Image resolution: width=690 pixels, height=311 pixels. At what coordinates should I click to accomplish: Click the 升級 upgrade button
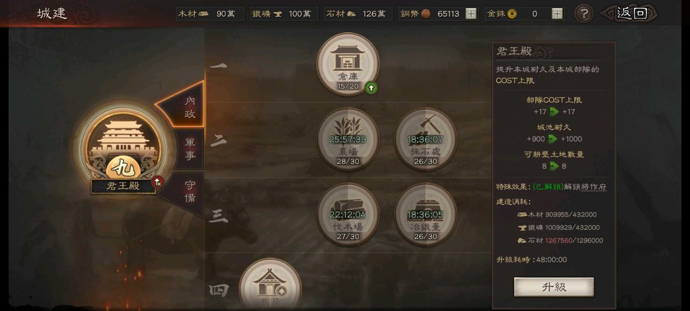coord(554,287)
